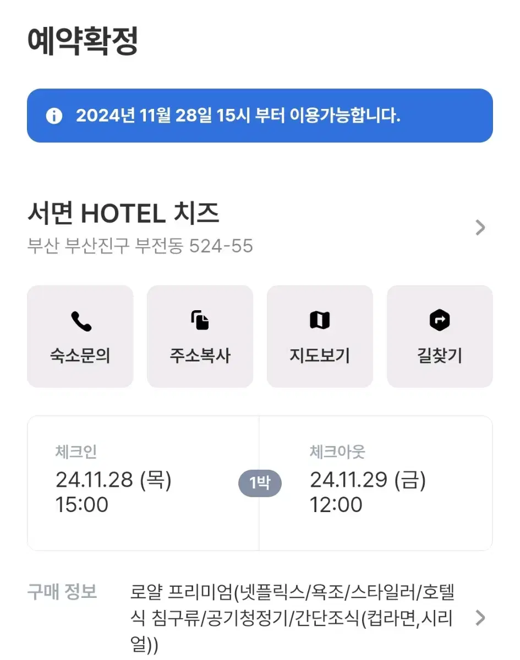Tap the 주소복사 label text
Screen dimensions: 520x660
tap(200, 356)
